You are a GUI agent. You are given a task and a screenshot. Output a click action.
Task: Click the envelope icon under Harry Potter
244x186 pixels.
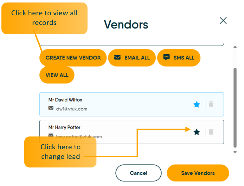51,136
